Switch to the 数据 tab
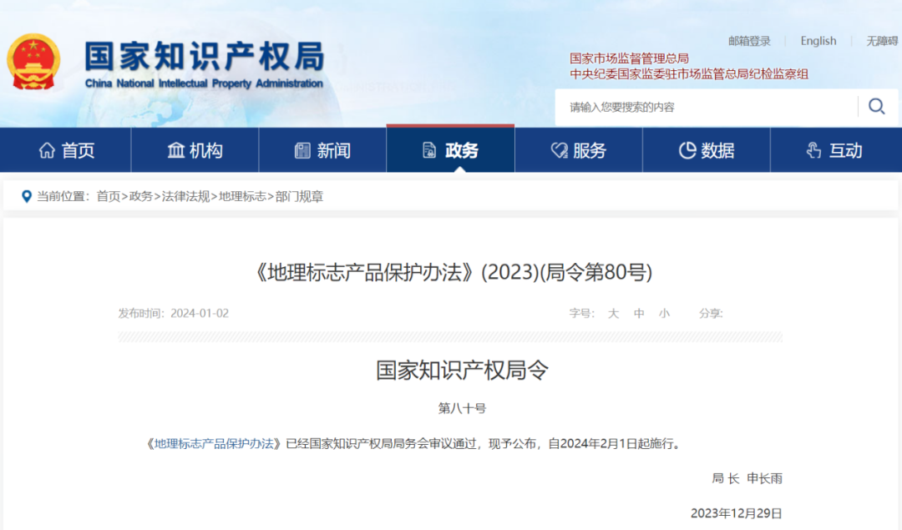This screenshot has height=530, width=902. pos(707,150)
